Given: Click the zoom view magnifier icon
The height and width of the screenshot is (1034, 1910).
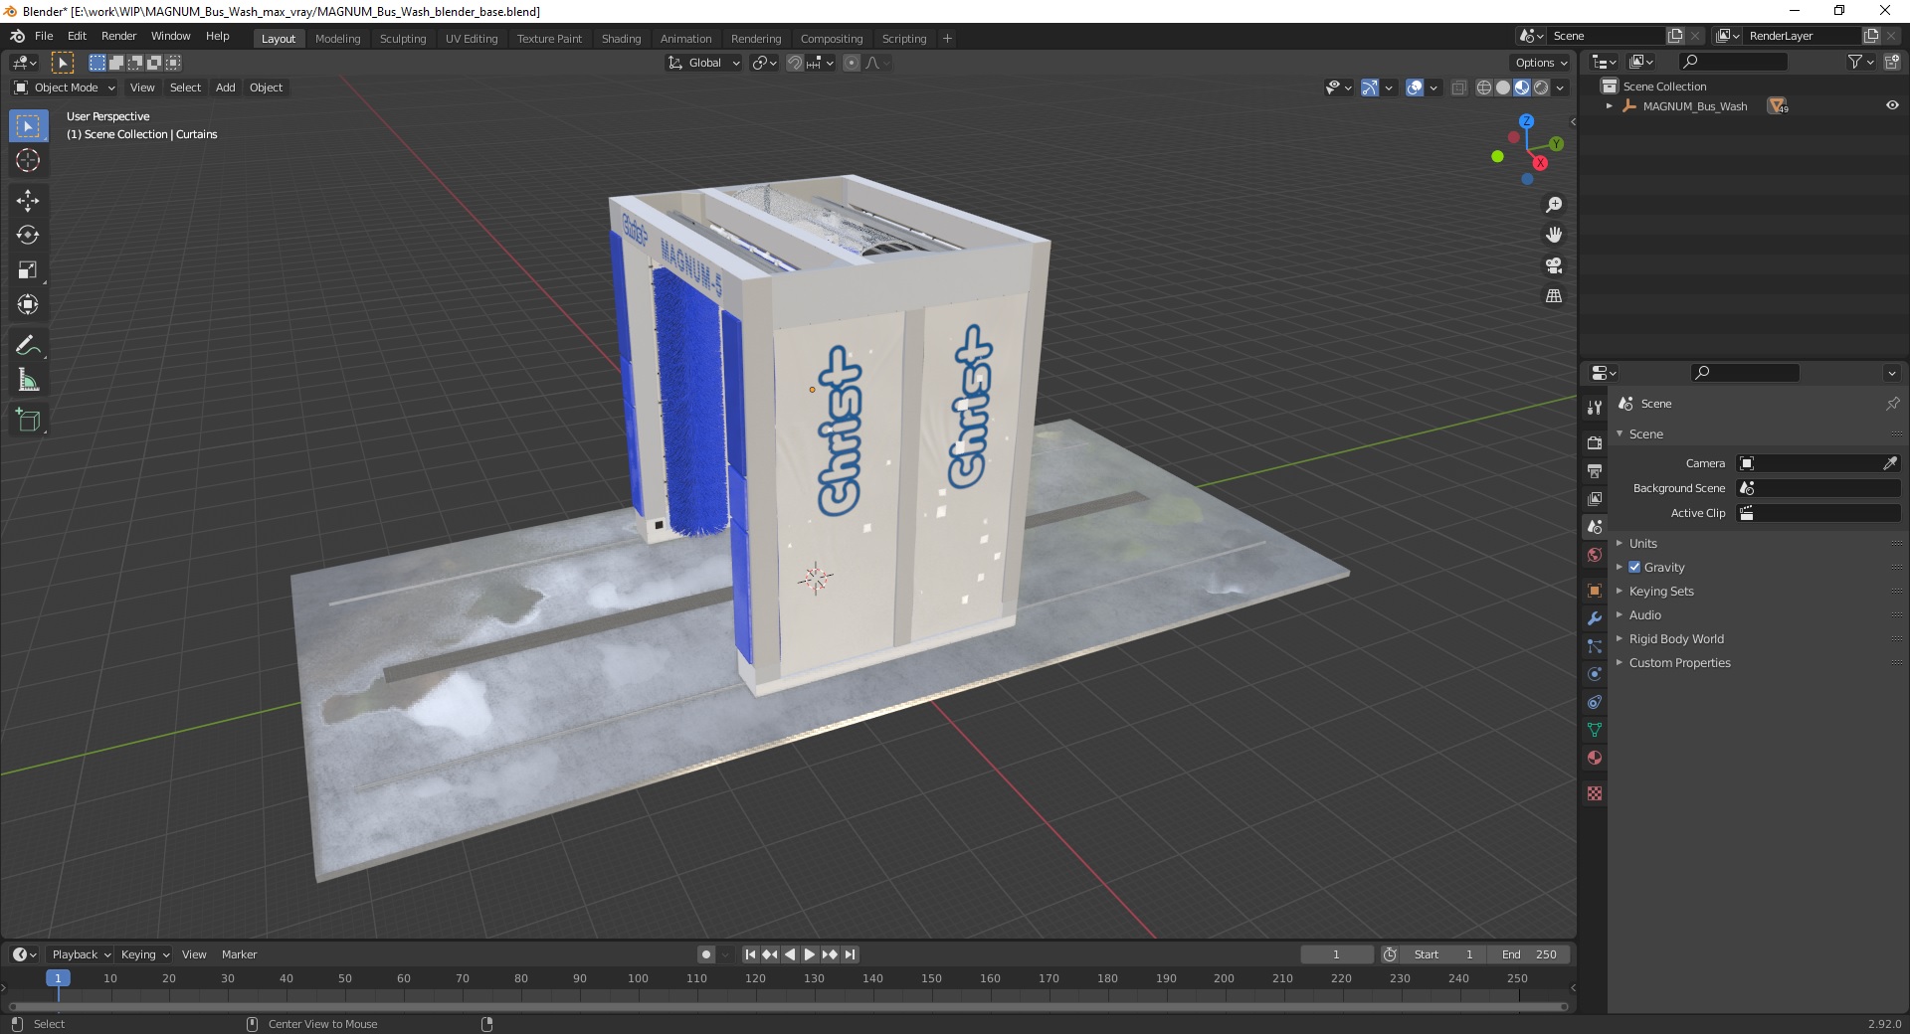Looking at the screenshot, I should pos(1554,205).
